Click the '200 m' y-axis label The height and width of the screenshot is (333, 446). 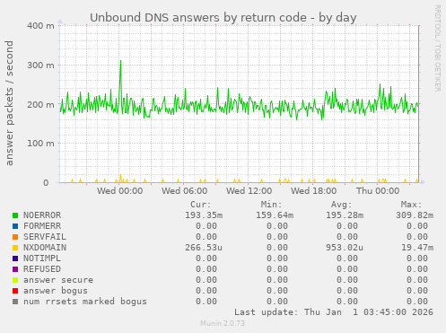41,104
